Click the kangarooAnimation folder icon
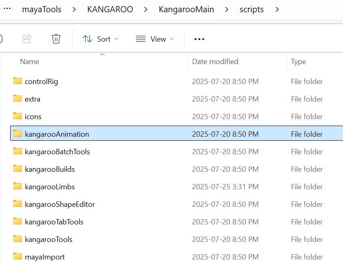The image size is (343, 266). 17,133
